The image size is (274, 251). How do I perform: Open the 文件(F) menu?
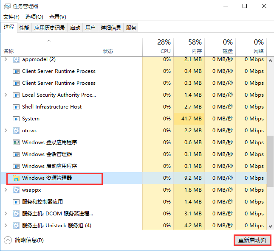(11, 17)
